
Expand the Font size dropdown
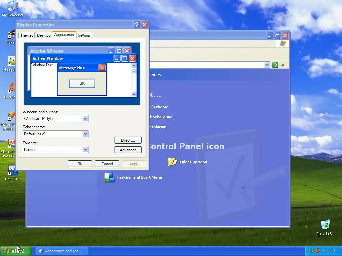tap(85, 150)
